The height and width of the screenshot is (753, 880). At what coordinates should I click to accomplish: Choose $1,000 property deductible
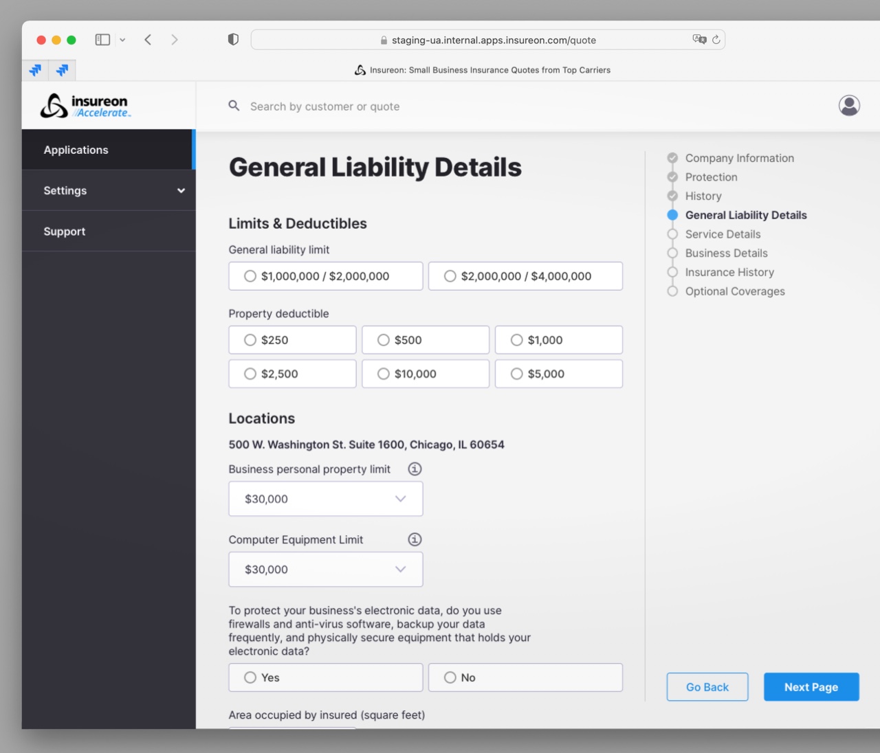click(559, 340)
